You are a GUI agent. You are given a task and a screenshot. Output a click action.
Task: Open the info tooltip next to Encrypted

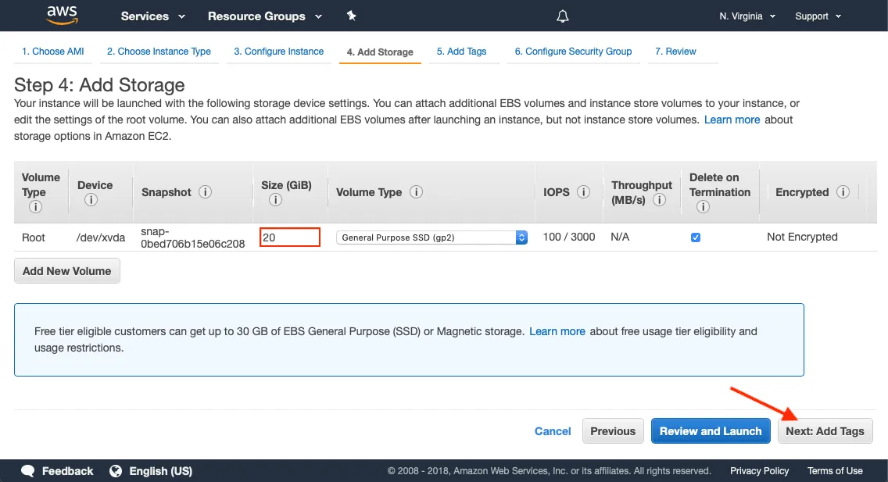843,192
